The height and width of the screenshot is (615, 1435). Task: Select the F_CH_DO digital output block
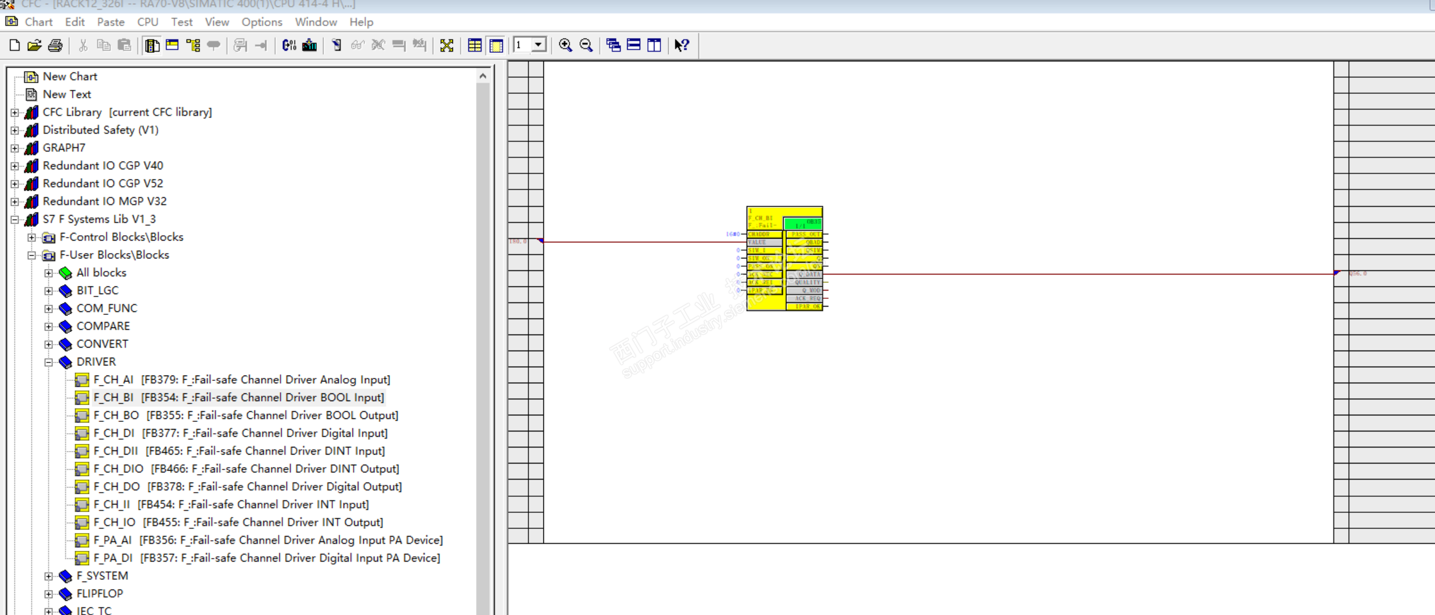pyautogui.click(x=247, y=487)
